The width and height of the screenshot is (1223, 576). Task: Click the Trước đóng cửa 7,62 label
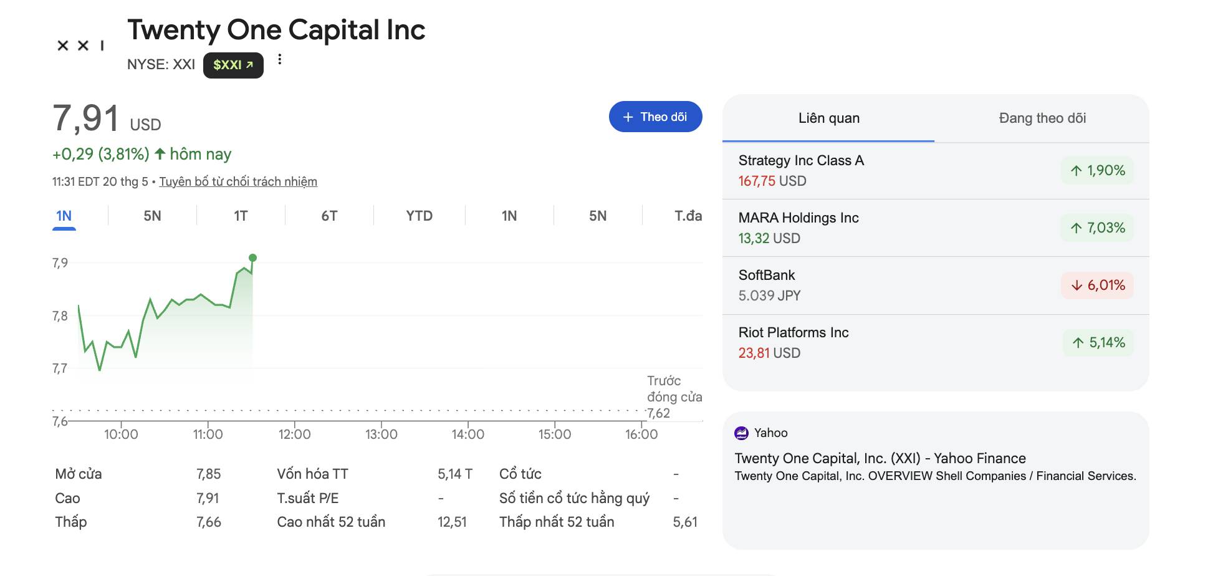pyautogui.click(x=674, y=397)
